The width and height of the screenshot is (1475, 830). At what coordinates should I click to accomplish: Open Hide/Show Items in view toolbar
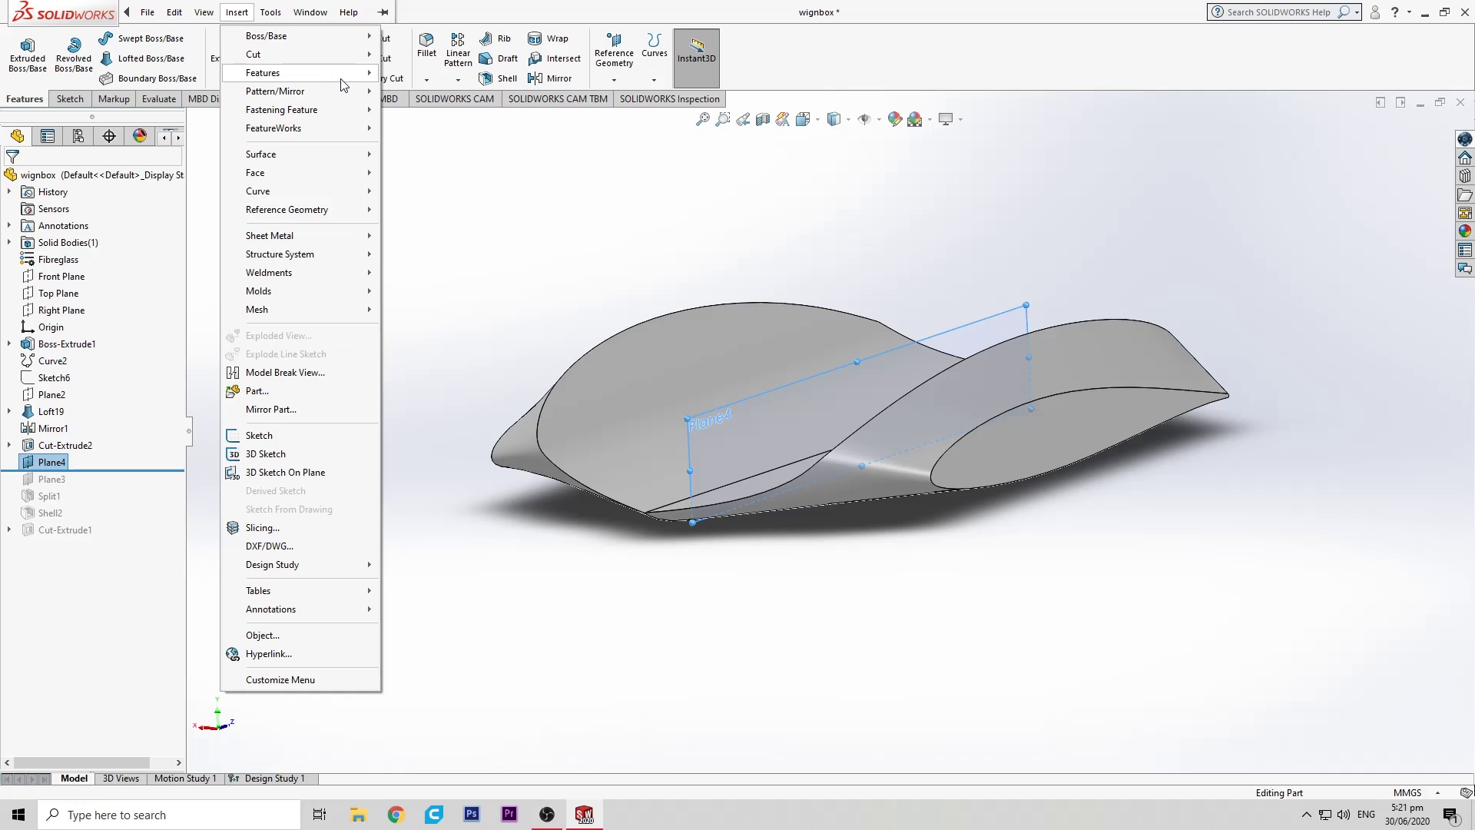coord(864,119)
